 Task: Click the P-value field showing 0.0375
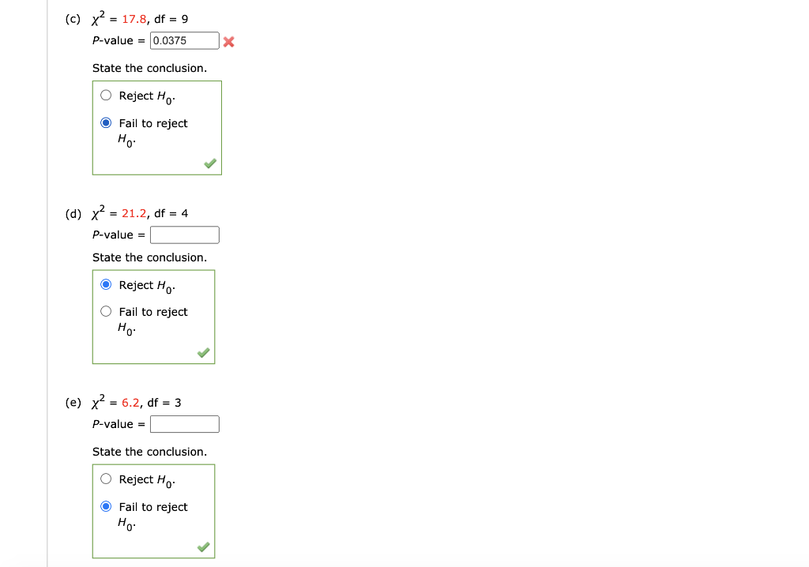pyautogui.click(x=184, y=40)
